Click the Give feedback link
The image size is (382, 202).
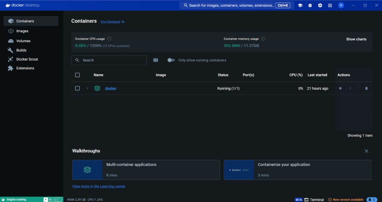(110, 22)
